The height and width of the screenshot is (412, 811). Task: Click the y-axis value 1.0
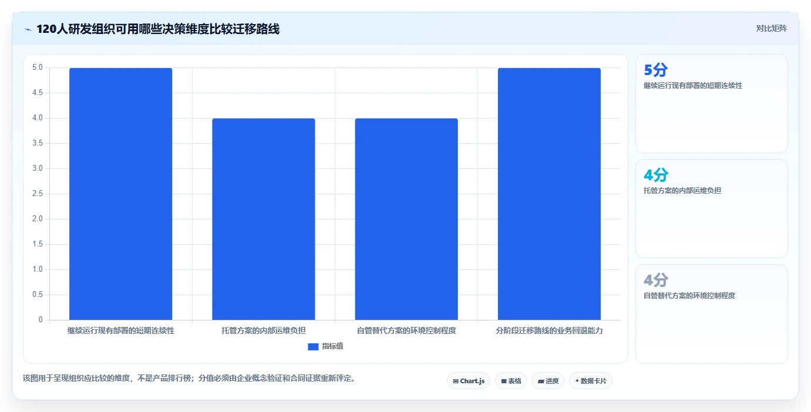[x=38, y=269]
